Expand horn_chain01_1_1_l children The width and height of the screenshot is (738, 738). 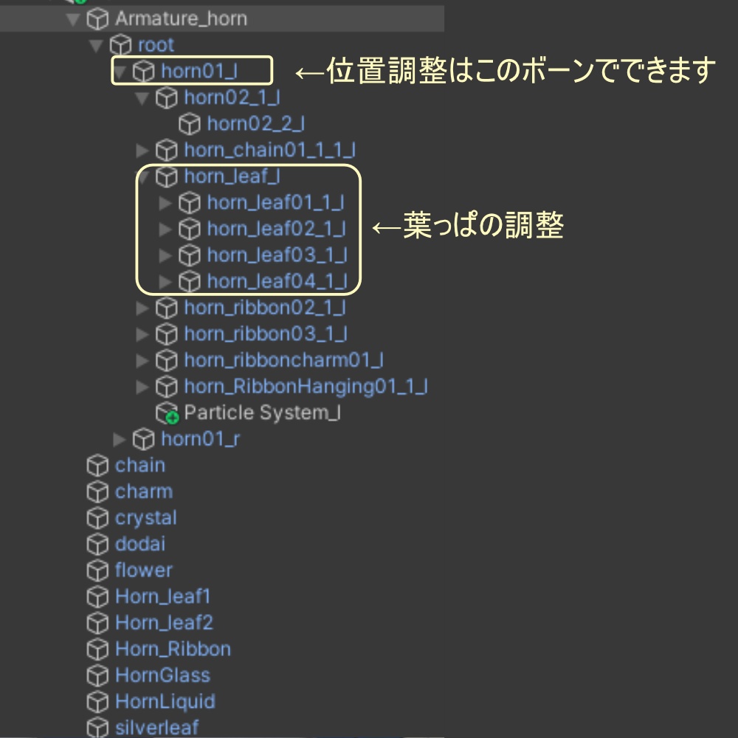pyautogui.click(x=143, y=151)
